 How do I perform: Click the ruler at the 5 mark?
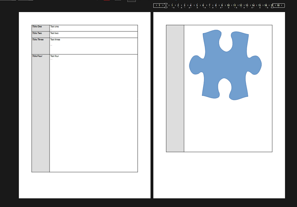point(197,6)
